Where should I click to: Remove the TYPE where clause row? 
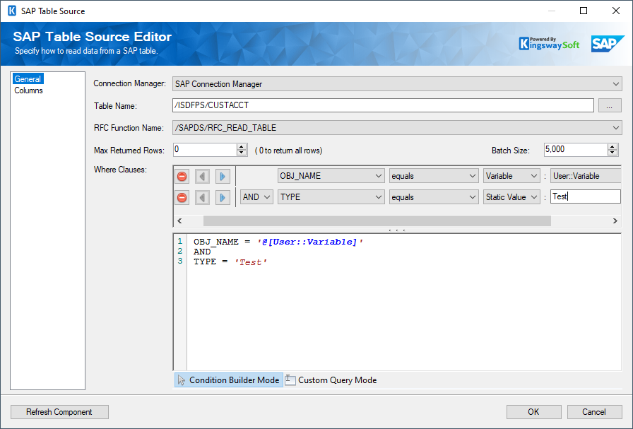(x=182, y=197)
